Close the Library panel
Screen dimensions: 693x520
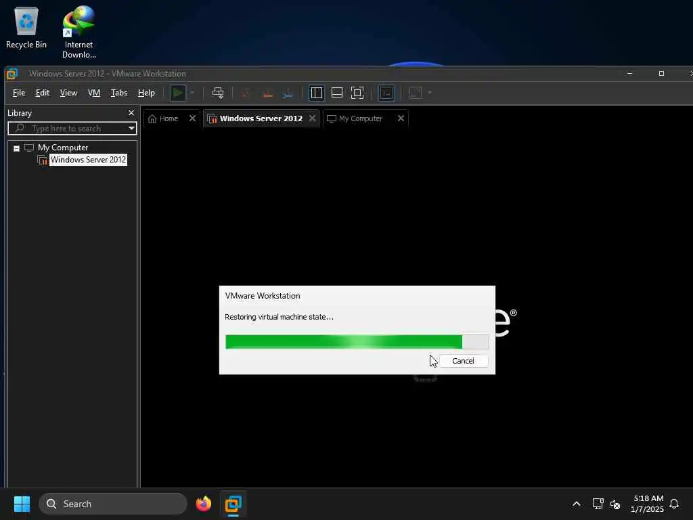(131, 113)
